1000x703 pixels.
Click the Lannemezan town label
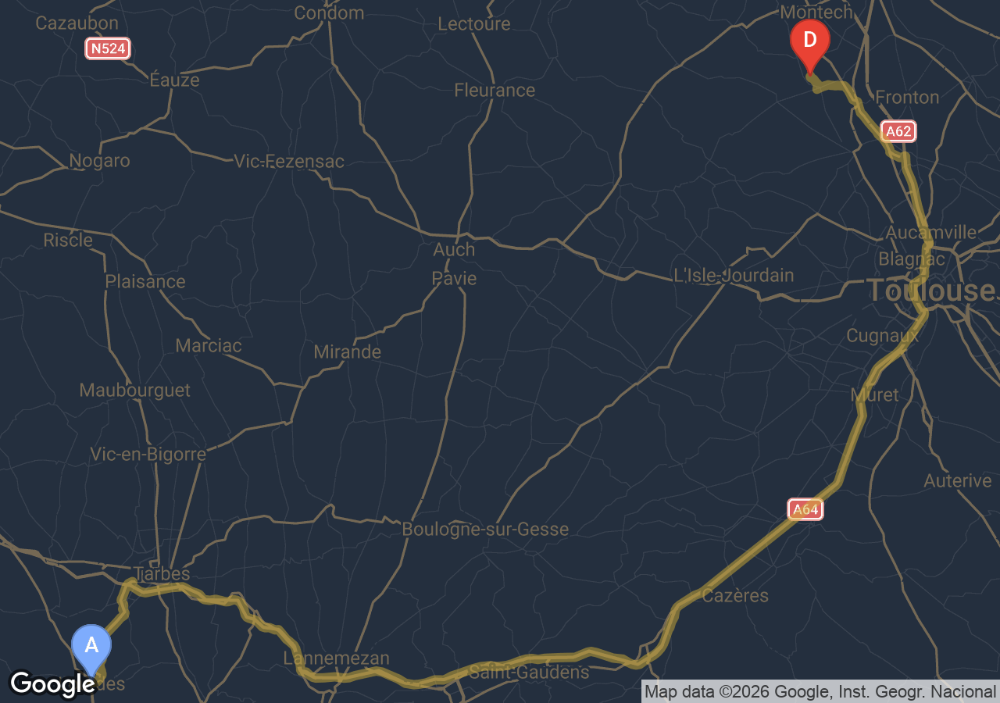point(336,658)
